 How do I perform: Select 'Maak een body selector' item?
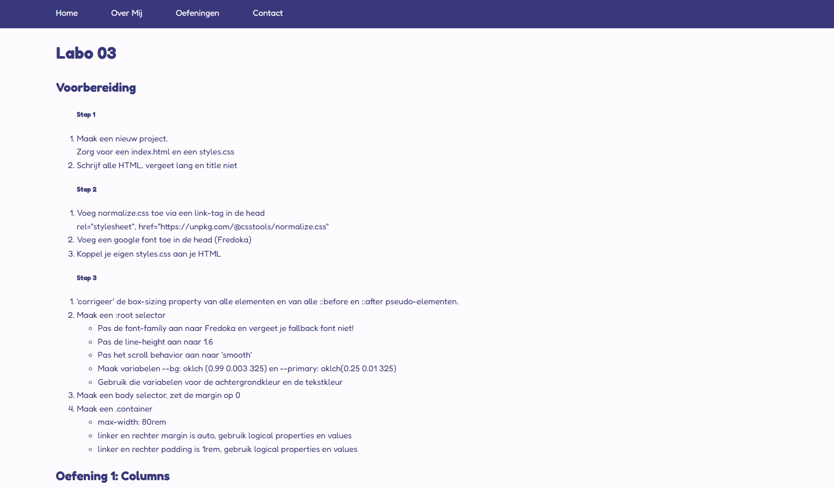pos(158,395)
